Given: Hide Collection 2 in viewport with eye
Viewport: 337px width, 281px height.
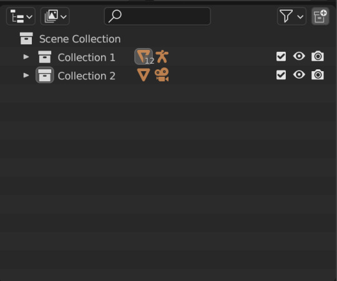Looking at the screenshot, I should pyautogui.click(x=299, y=75).
